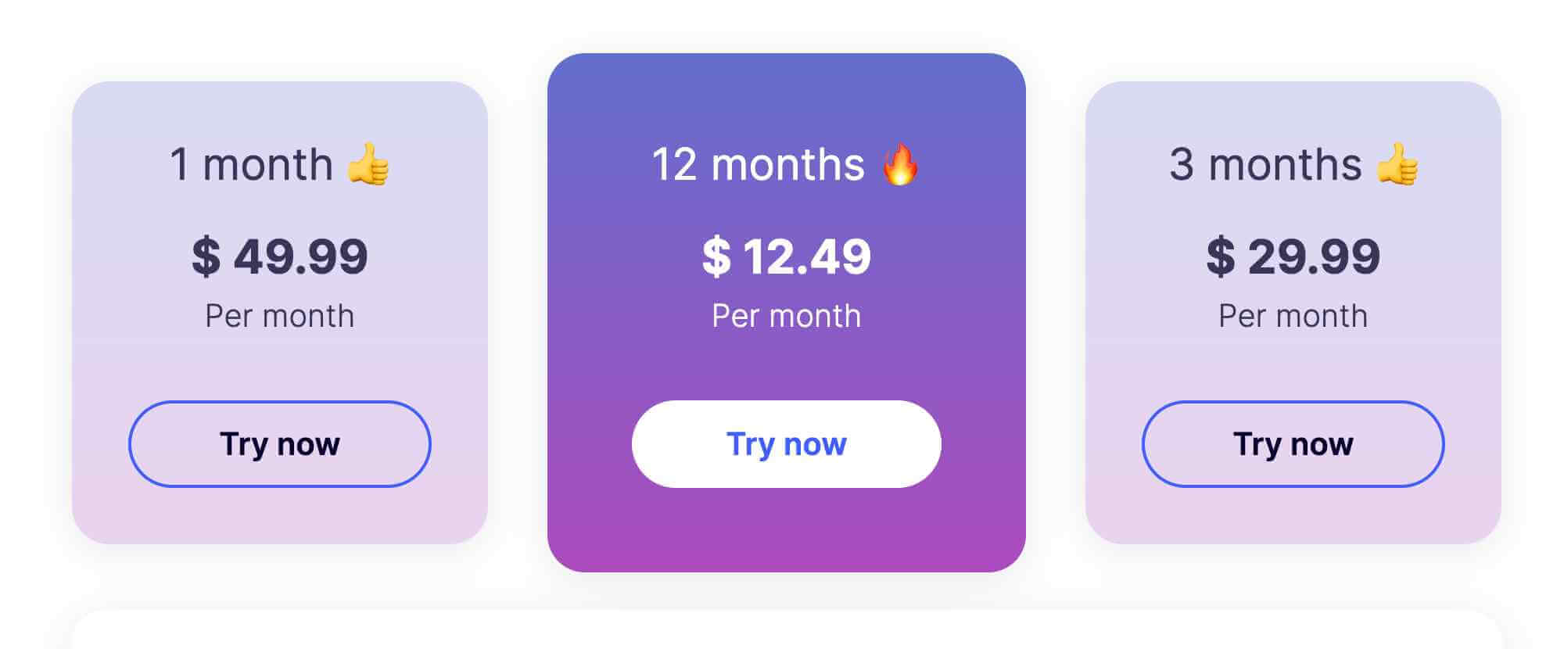This screenshot has height=649, width=1564.
Task: Click Per month under $ 12.49
Action: coord(787,316)
